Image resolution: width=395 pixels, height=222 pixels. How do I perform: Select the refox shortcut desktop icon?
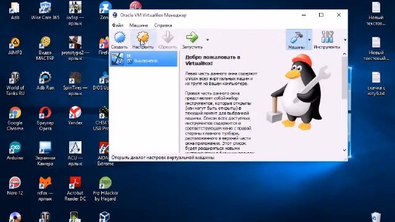coord(45,189)
